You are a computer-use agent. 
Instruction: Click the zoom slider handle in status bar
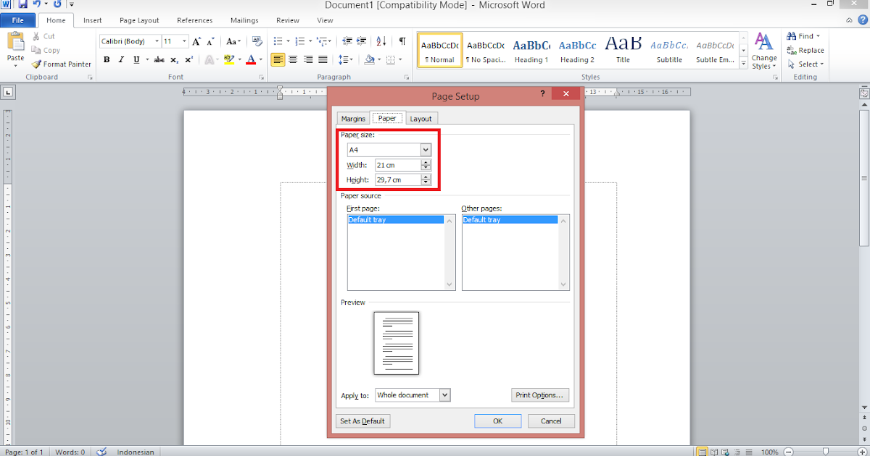(x=825, y=452)
